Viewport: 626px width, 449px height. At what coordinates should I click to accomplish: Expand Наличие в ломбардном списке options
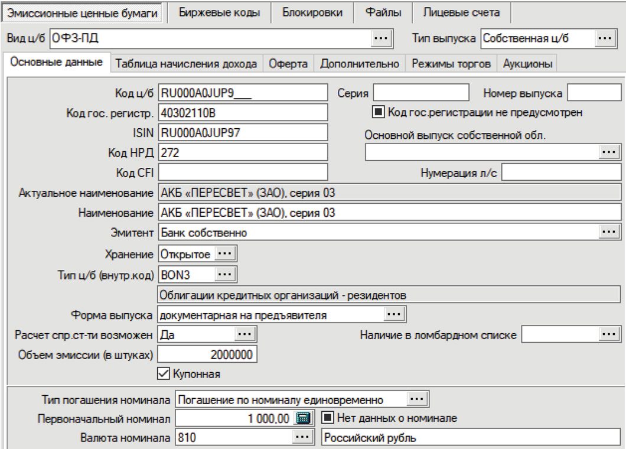609,335
